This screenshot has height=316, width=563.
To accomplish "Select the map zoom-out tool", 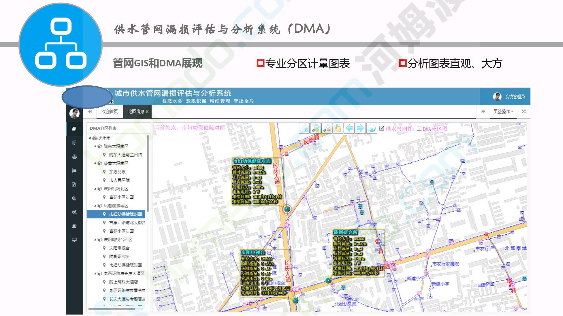I will (x=327, y=128).
